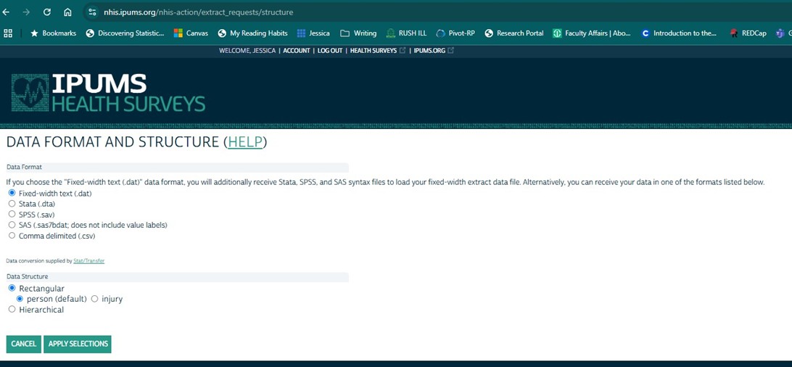Screen dimensions: 792x367
Task: Choose Hierarchical data structure
Action: coord(12,309)
